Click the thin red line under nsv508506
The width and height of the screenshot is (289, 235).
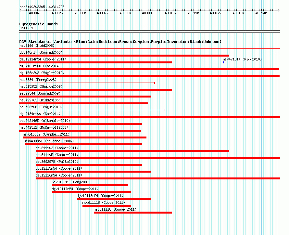coord(92,110)
